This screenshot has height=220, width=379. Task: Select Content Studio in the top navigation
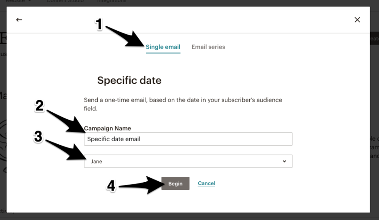(x=65, y=2)
